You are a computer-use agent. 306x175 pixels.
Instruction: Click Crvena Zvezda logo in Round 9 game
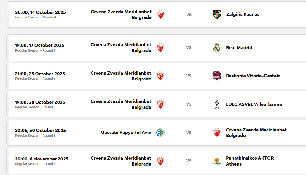pos(160,161)
